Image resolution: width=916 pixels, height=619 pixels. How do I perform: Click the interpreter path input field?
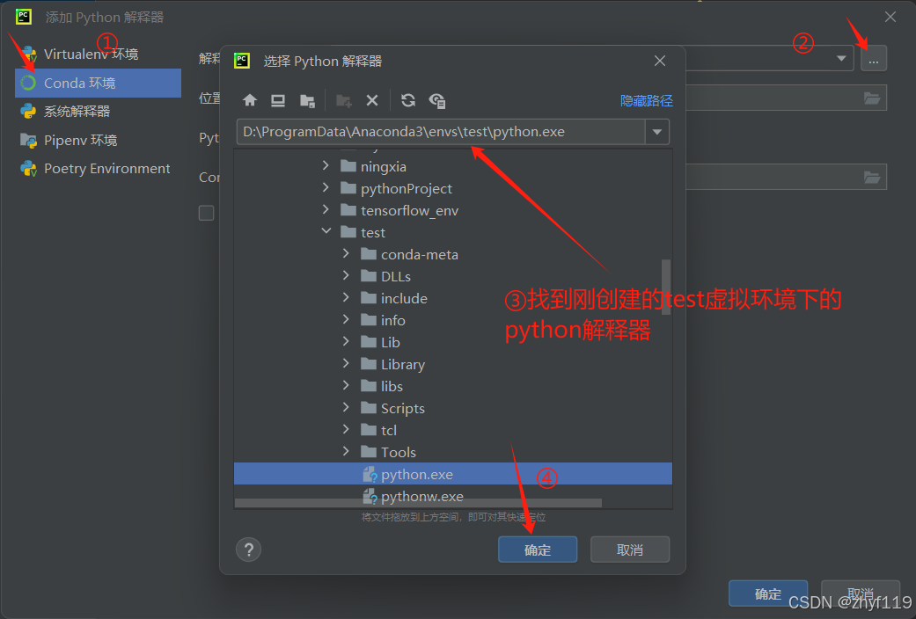(x=441, y=132)
